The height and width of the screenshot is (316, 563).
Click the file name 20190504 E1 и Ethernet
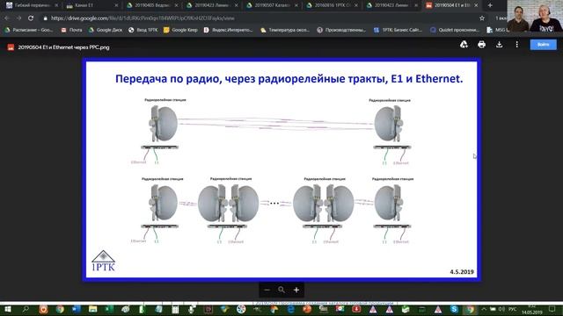coord(63,47)
